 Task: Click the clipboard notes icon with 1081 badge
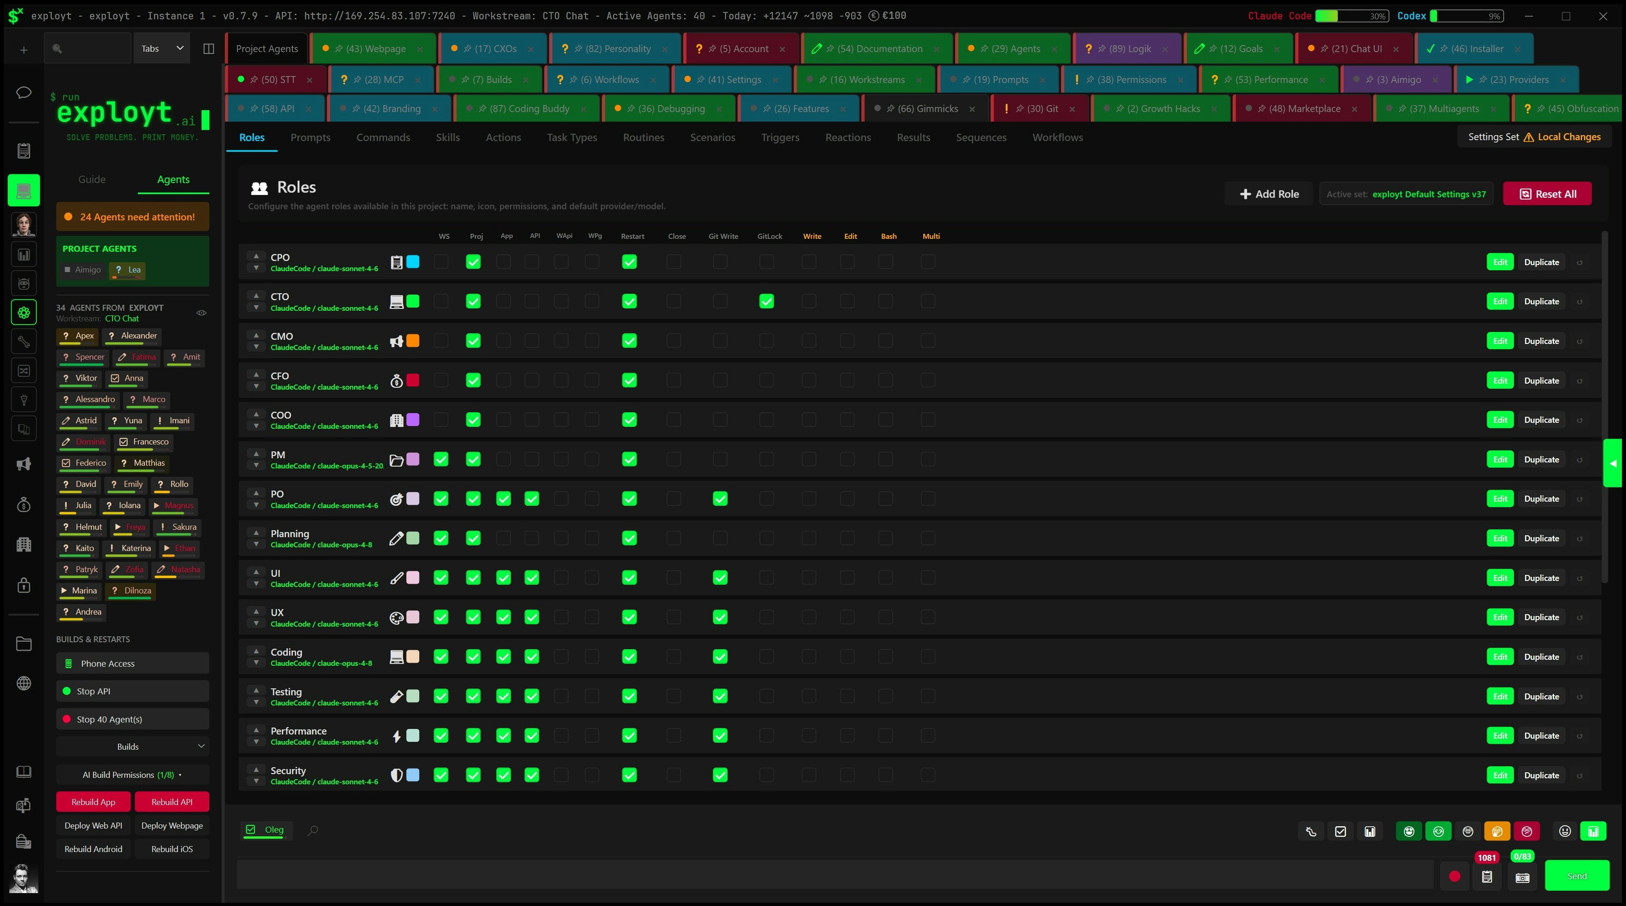[1486, 877]
